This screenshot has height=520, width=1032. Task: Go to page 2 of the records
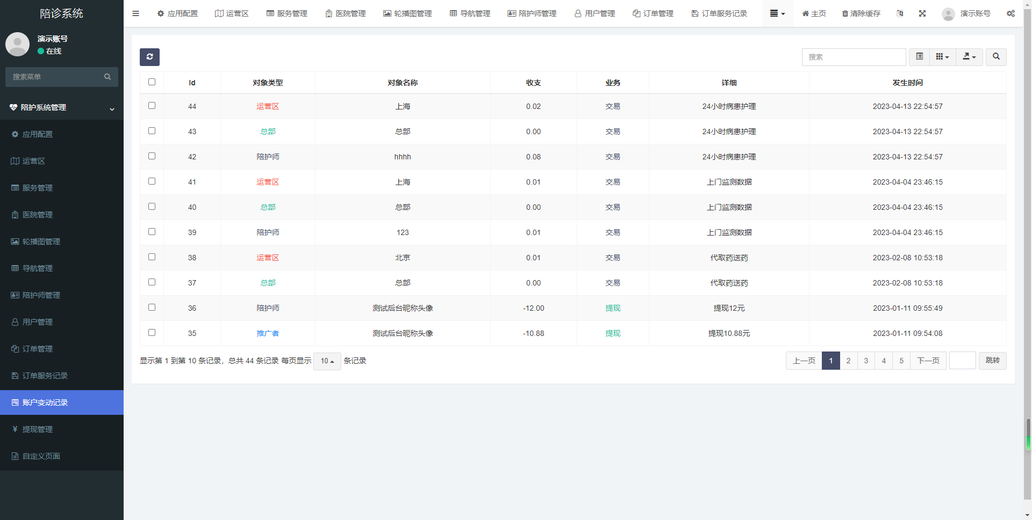[848, 361]
